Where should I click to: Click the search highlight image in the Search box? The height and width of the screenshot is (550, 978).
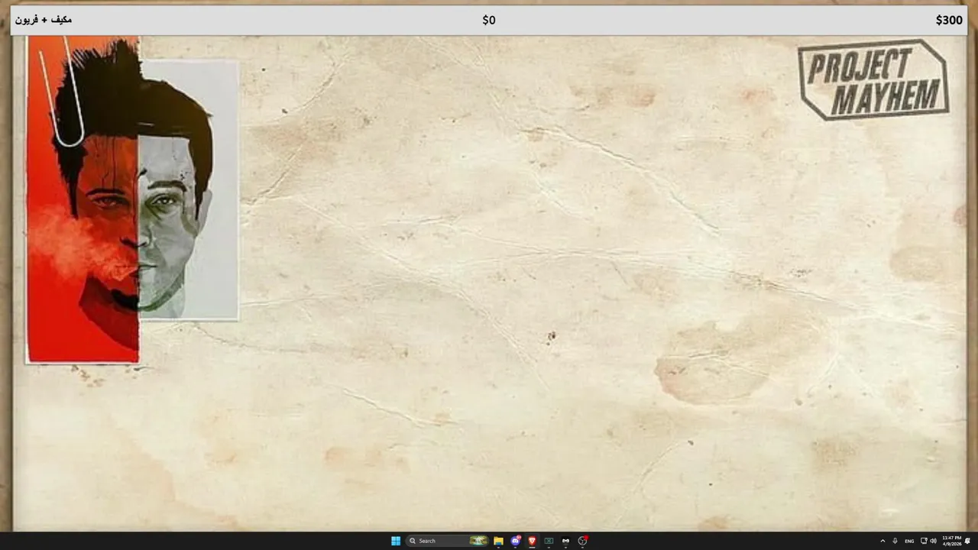(478, 541)
